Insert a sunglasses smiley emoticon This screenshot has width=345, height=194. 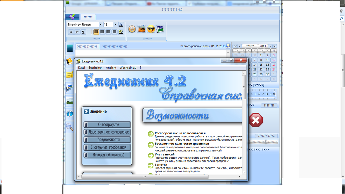pos(151,29)
